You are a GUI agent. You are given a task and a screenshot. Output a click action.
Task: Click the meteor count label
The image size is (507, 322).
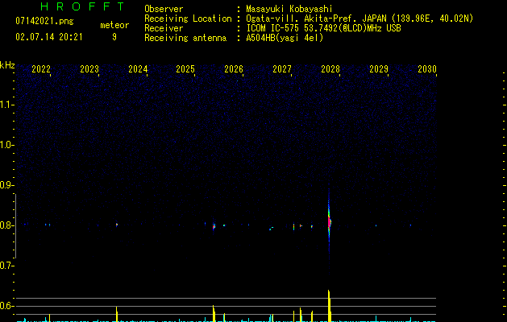coord(114,25)
